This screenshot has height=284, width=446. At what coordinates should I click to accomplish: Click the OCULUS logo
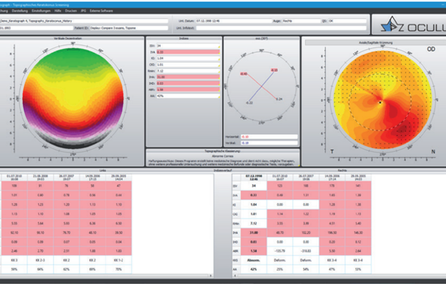pyautogui.click(x=412, y=25)
